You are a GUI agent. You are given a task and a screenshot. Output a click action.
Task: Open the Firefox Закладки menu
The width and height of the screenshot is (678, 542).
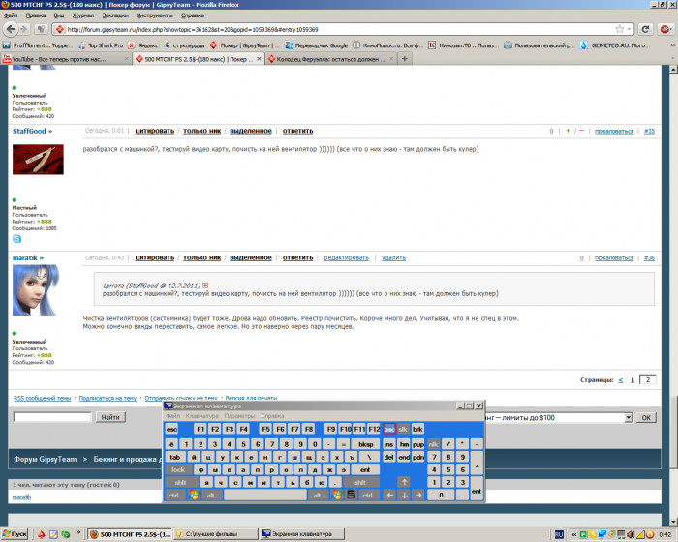point(115,15)
